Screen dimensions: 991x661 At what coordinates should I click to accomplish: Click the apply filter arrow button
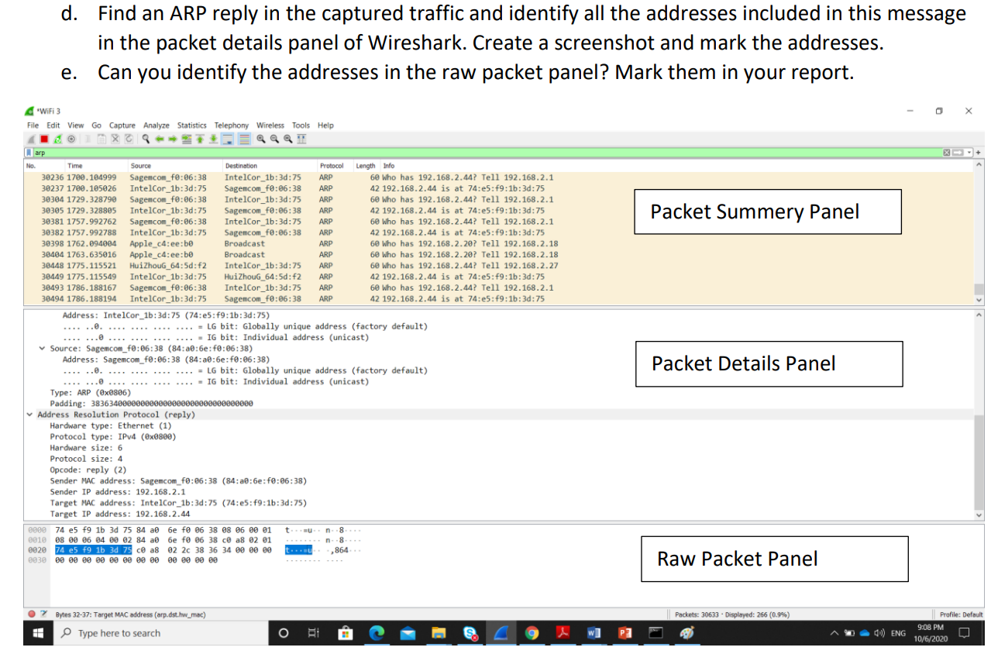pos(958,152)
